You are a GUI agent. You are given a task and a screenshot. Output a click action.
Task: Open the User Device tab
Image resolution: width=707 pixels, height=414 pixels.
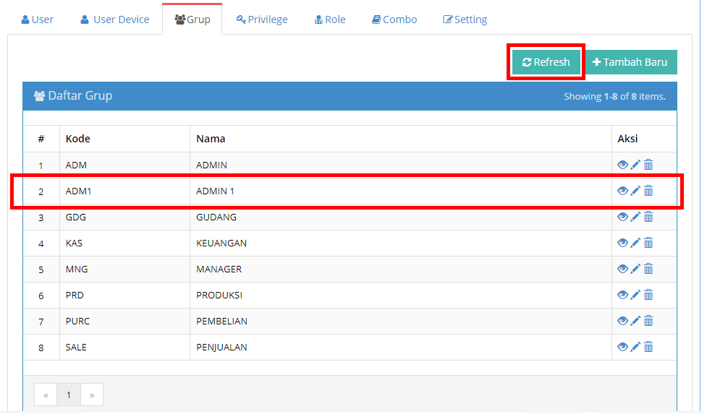115,20
